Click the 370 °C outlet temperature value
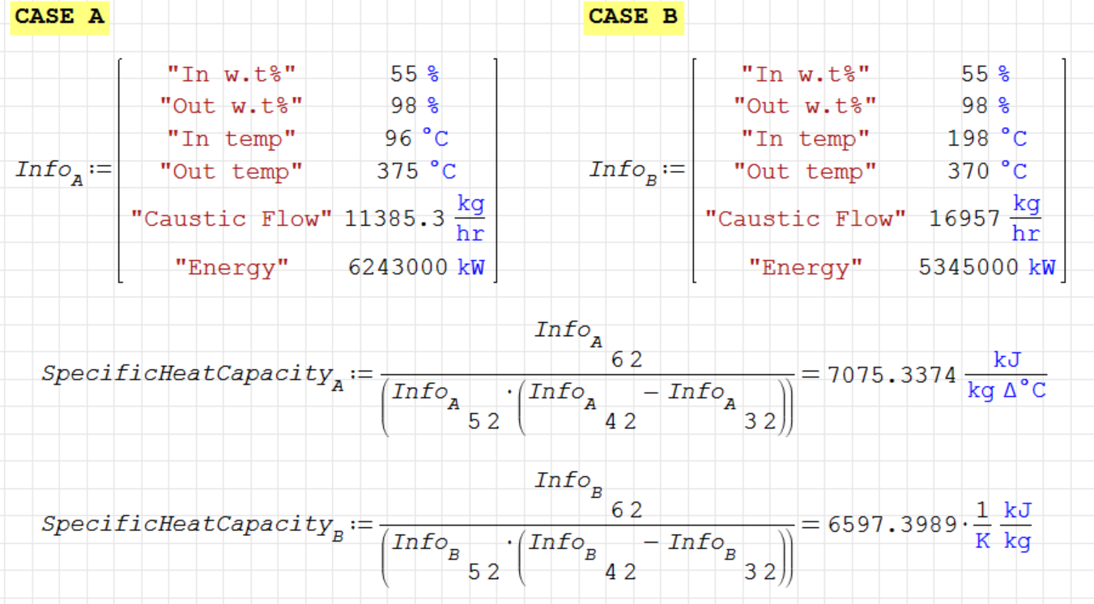Viewport: 1094px width, 604px height. (x=968, y=171)
